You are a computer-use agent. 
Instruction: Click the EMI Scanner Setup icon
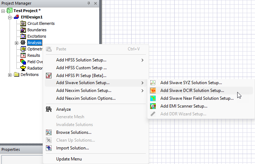pos(153,106)
